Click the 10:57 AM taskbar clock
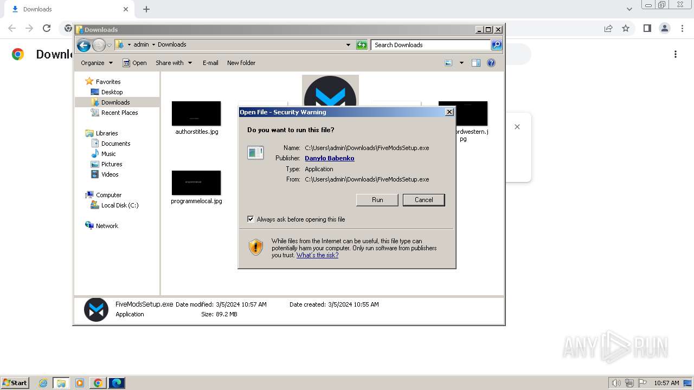694x390 pixels. tap(666, 383)
